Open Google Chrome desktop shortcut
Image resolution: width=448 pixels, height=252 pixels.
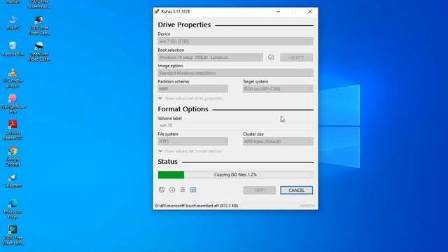[x=13, y=156]
